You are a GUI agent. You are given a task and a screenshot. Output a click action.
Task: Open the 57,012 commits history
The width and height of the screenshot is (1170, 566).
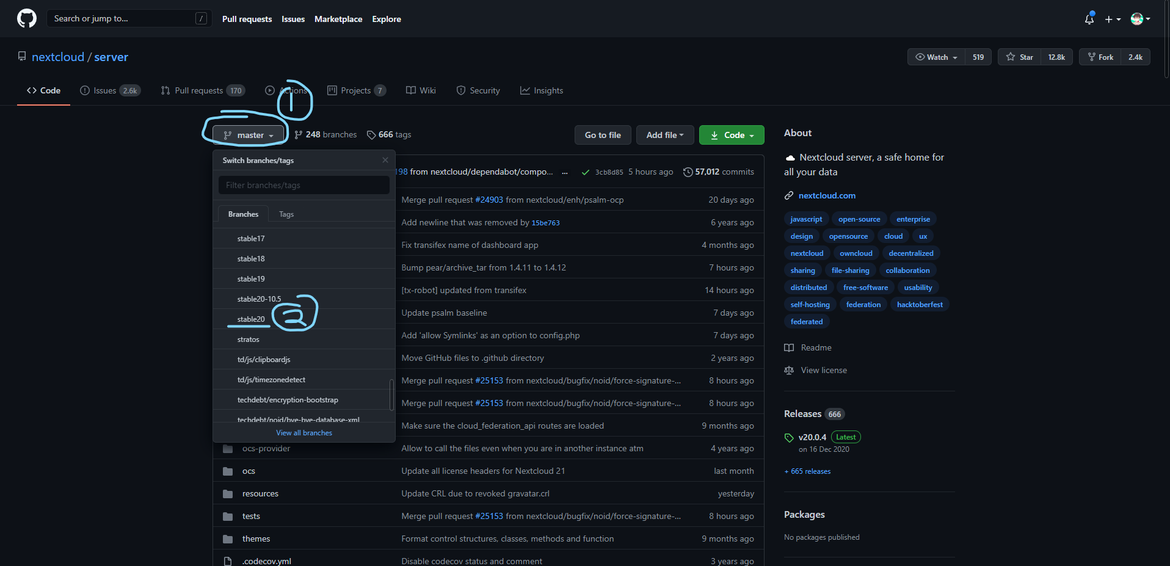pyautogui.click(x=718, y=172)
